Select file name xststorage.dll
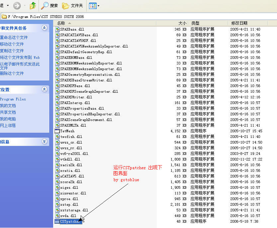The height and width of the screenshot is (228, 277). coord(74,210)
